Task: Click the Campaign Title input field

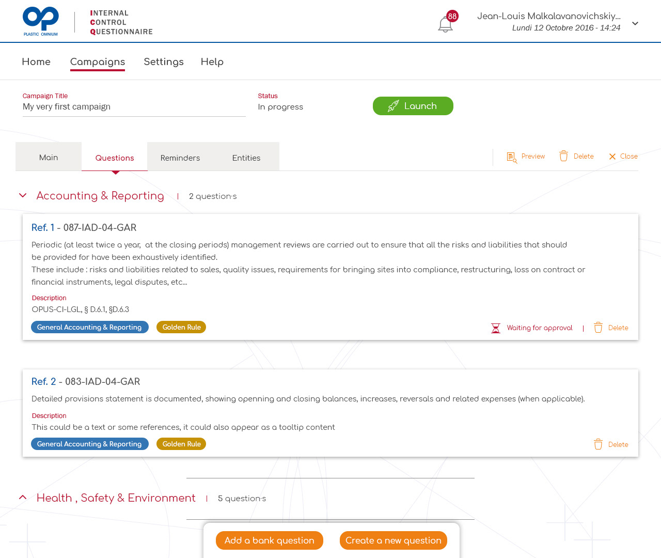Action: click(134, 107)
